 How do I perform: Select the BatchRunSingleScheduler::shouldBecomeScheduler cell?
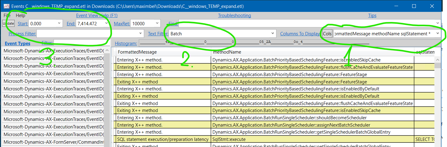pos(313,118)
